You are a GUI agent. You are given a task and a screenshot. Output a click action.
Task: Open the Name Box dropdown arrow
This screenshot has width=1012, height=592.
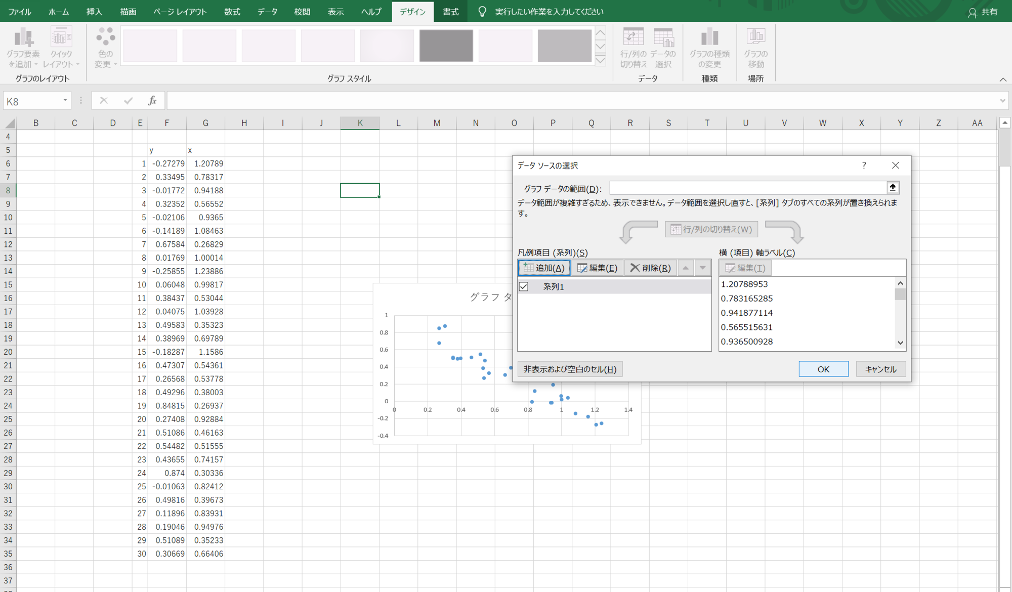[x=65, y=101]
